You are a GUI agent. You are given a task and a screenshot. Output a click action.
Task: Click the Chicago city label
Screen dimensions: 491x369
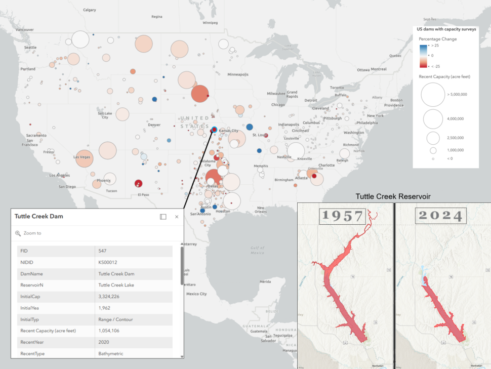278,105
